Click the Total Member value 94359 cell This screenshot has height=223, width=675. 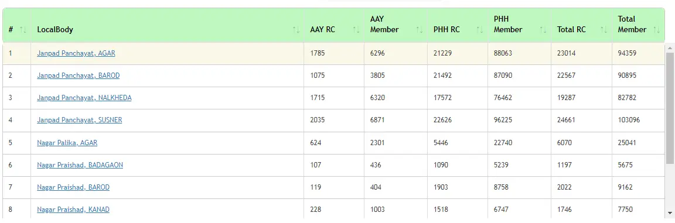point(639,54)
